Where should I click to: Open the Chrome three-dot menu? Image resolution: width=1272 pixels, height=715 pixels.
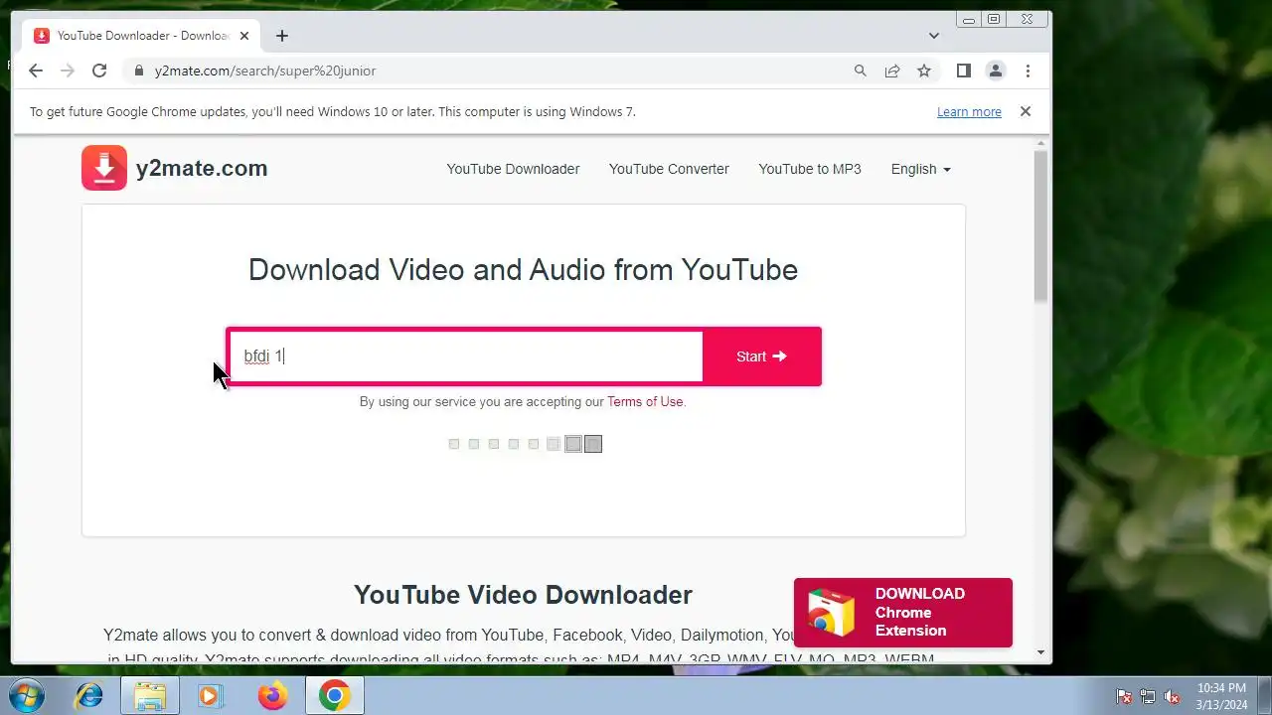1028,71
